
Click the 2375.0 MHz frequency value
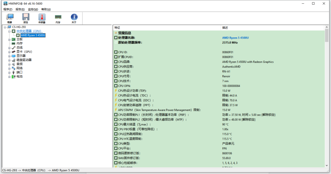coord(230,43)
